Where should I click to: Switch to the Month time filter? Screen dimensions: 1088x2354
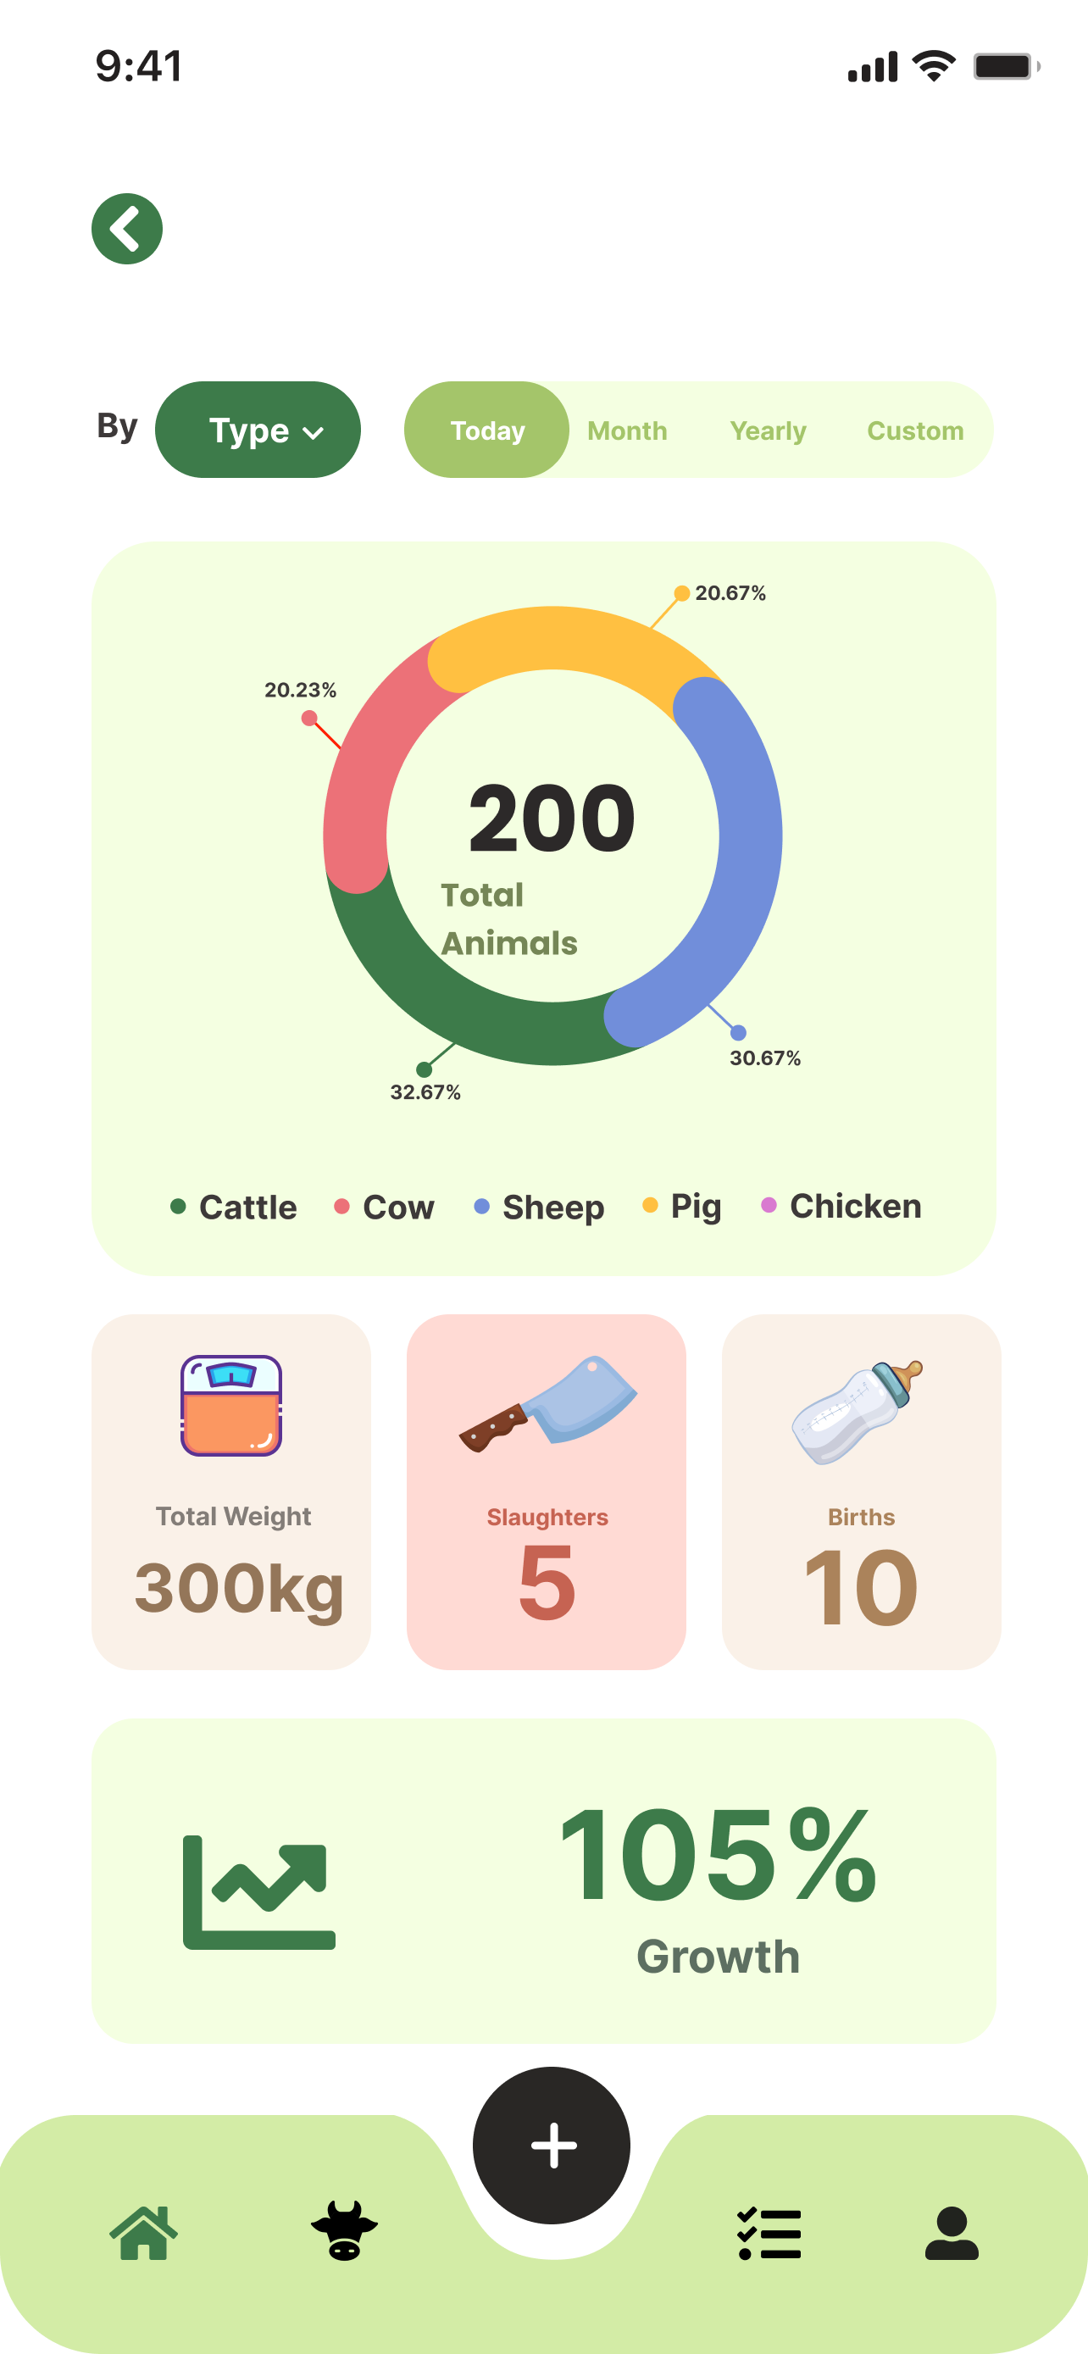pos(627,430)
